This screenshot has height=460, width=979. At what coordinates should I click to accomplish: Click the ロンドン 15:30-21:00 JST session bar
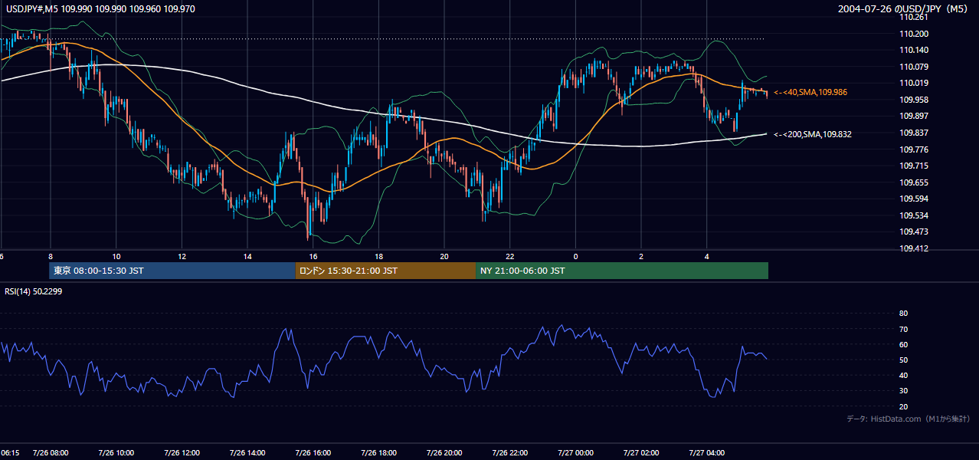(x=386, y=271)
